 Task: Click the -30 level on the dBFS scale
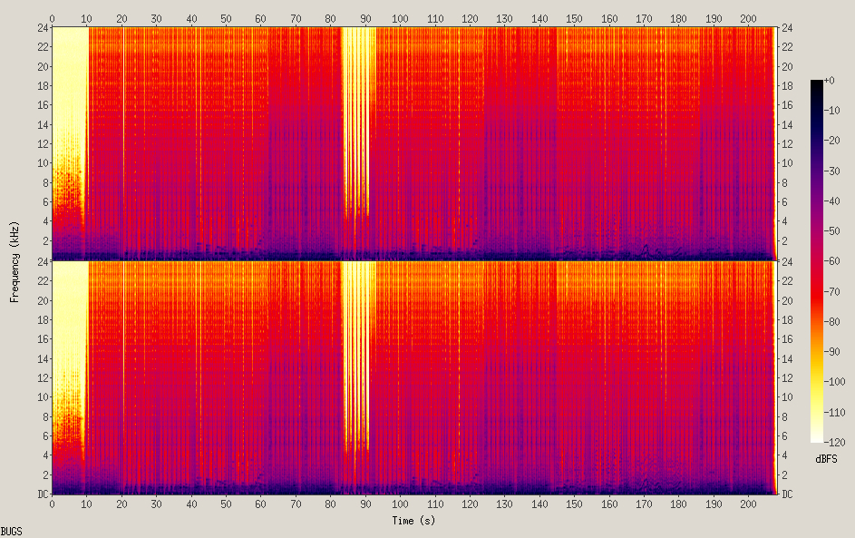tap(831, 171)
